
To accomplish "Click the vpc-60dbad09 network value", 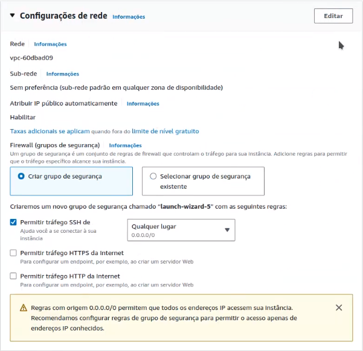I will [31, 58].
